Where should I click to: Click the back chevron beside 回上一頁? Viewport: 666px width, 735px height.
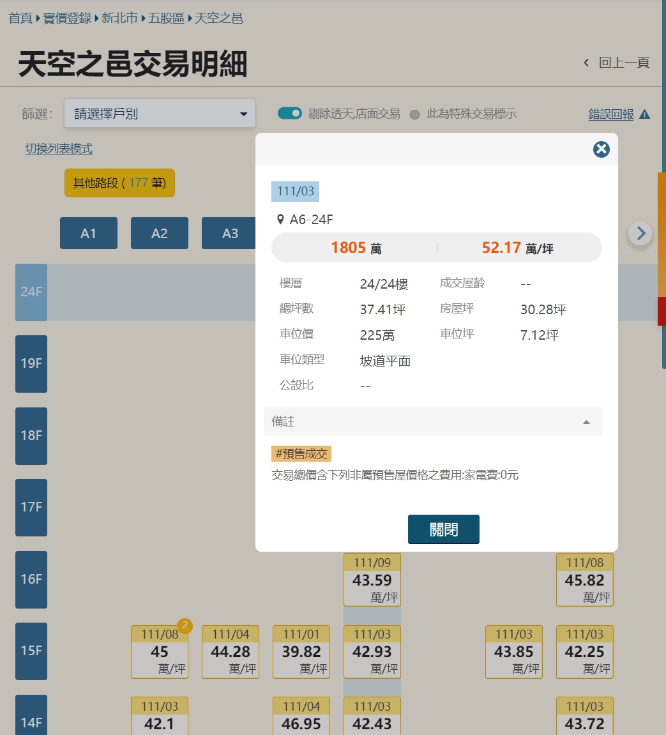586,63
